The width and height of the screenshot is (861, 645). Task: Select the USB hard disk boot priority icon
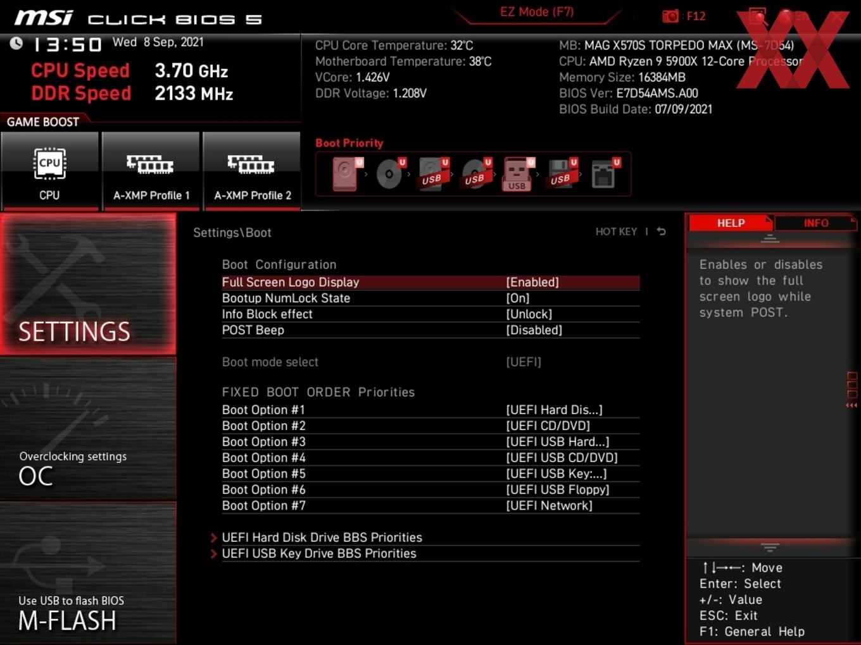pyautogui.click(x=433, y=174)
